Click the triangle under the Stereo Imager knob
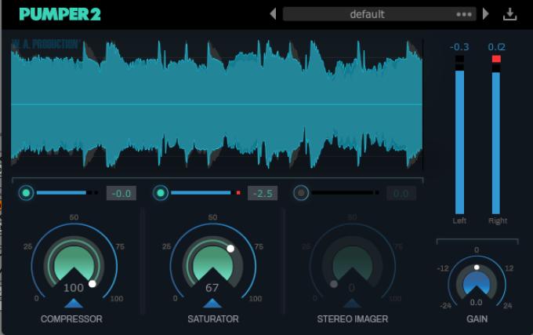 pos(352,304)
